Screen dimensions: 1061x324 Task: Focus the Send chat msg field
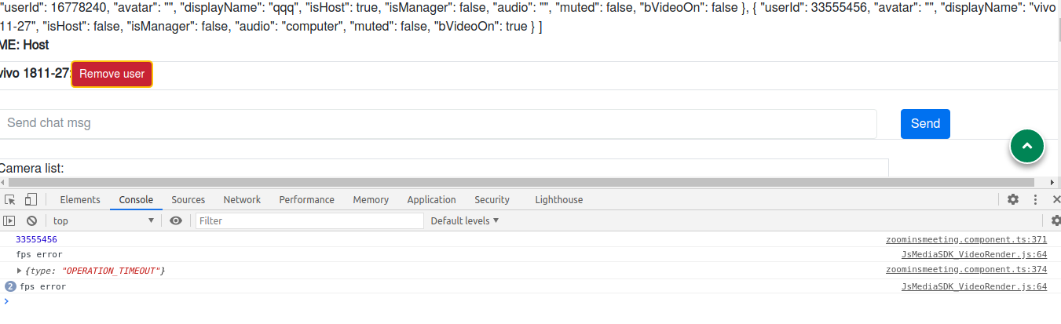tap(438, 123)
